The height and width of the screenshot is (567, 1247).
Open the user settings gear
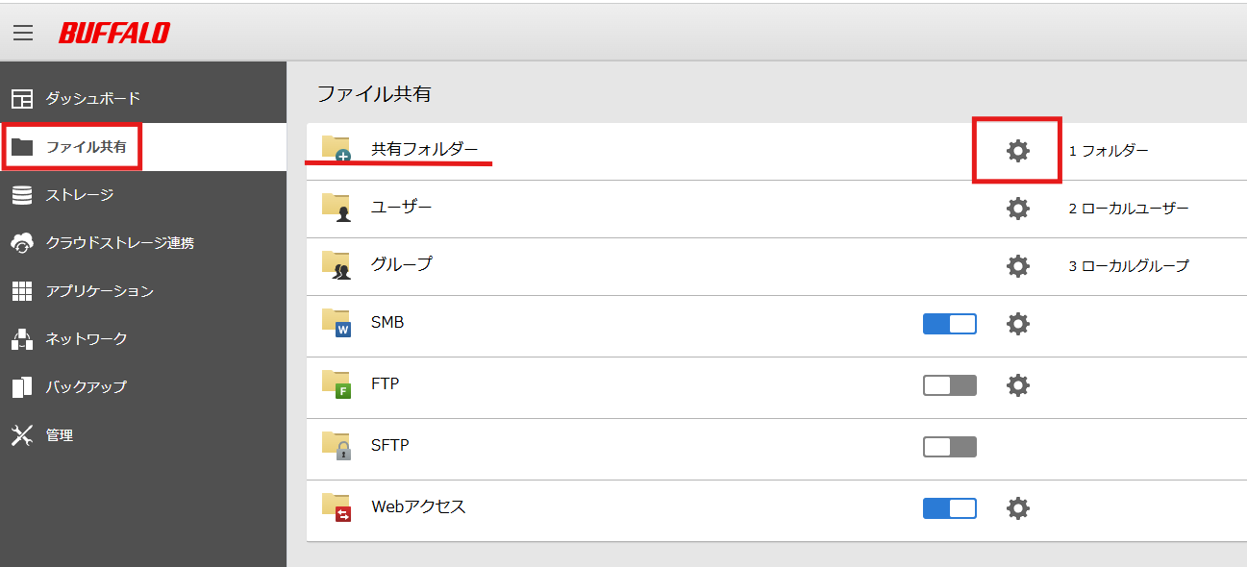click(1017, 208)
